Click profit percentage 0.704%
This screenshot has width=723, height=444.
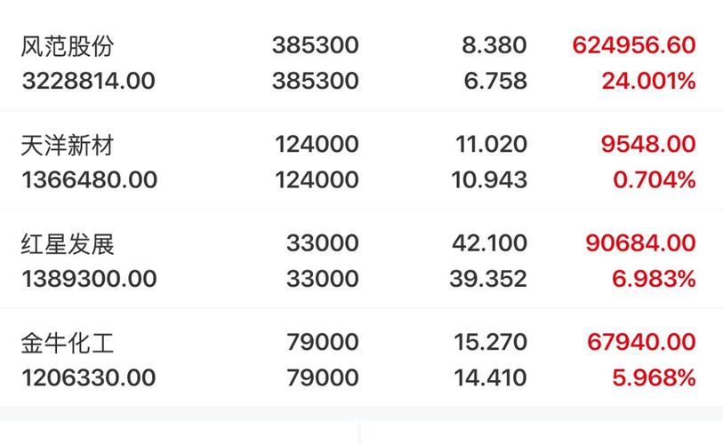[655, 179]
